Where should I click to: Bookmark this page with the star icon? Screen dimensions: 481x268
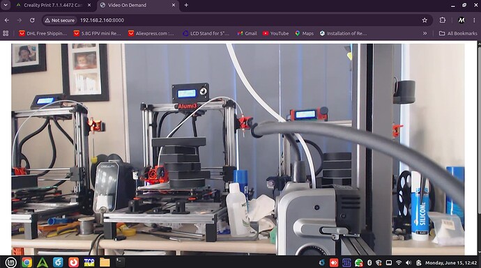coord(425,20)
